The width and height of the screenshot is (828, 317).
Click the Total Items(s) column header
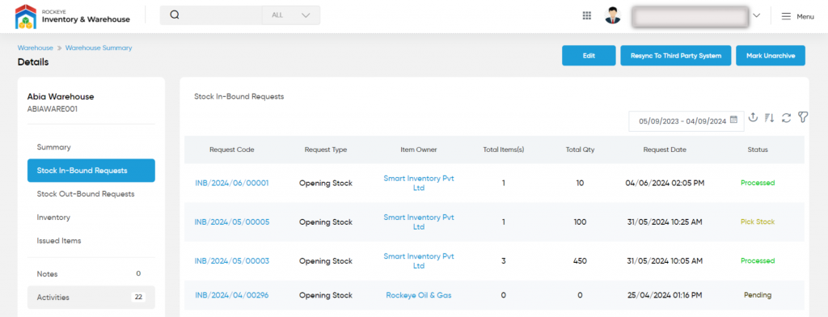(x=503, y=150)
